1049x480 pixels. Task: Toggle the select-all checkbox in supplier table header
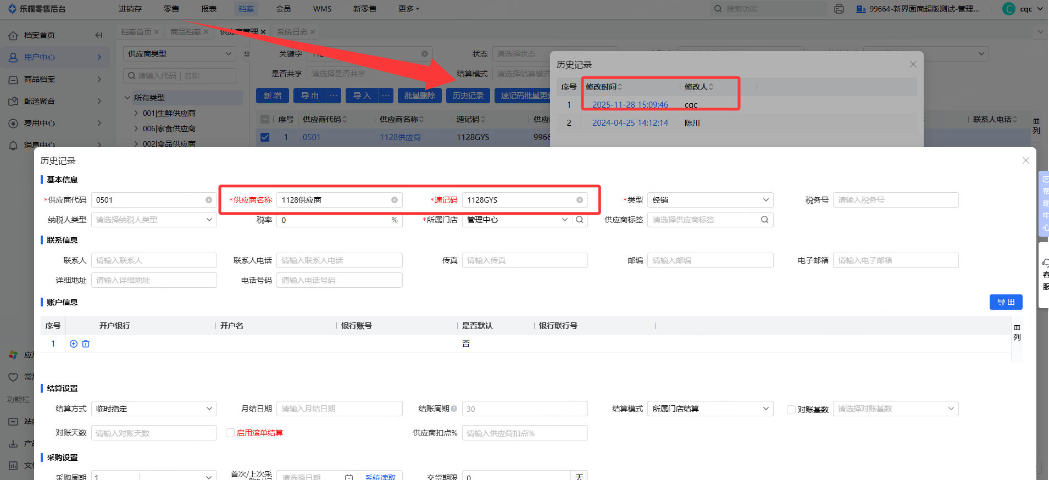[x=265, y=119]
